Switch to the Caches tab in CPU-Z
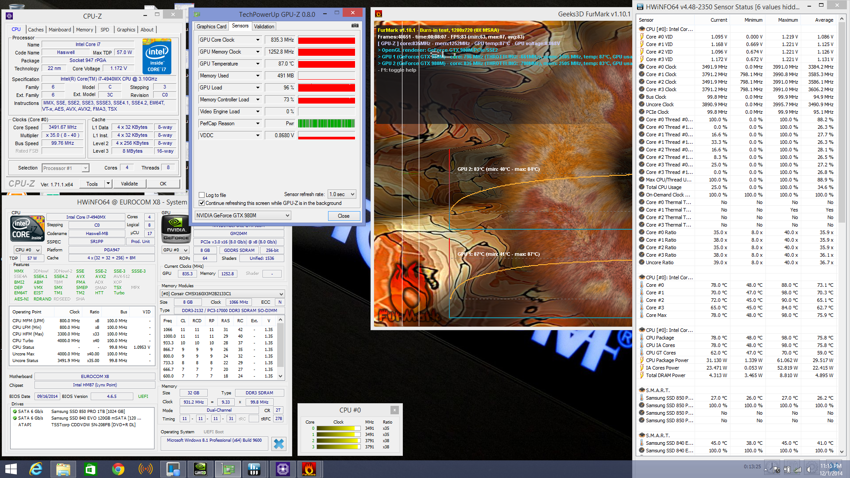This screenshot has height=478, width=850. click(x=36, y=30)
